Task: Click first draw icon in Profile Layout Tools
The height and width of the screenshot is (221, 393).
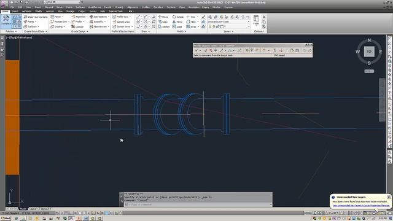Action: [x=196, y=50]
